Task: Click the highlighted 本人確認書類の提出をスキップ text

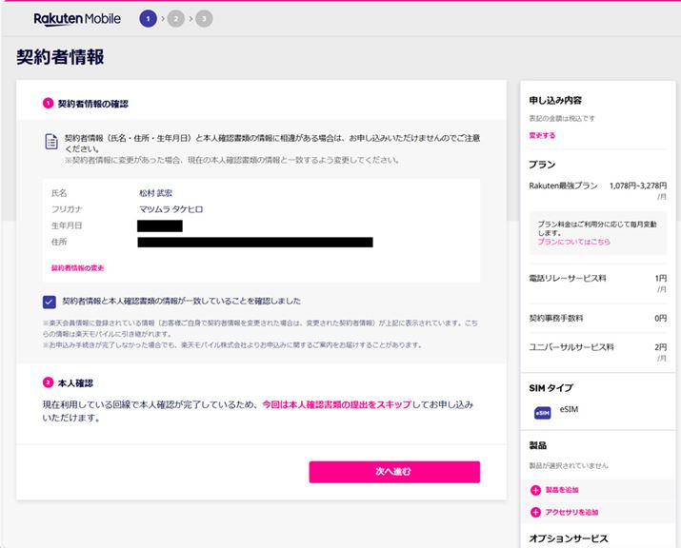Action: (x=335, y=404)
